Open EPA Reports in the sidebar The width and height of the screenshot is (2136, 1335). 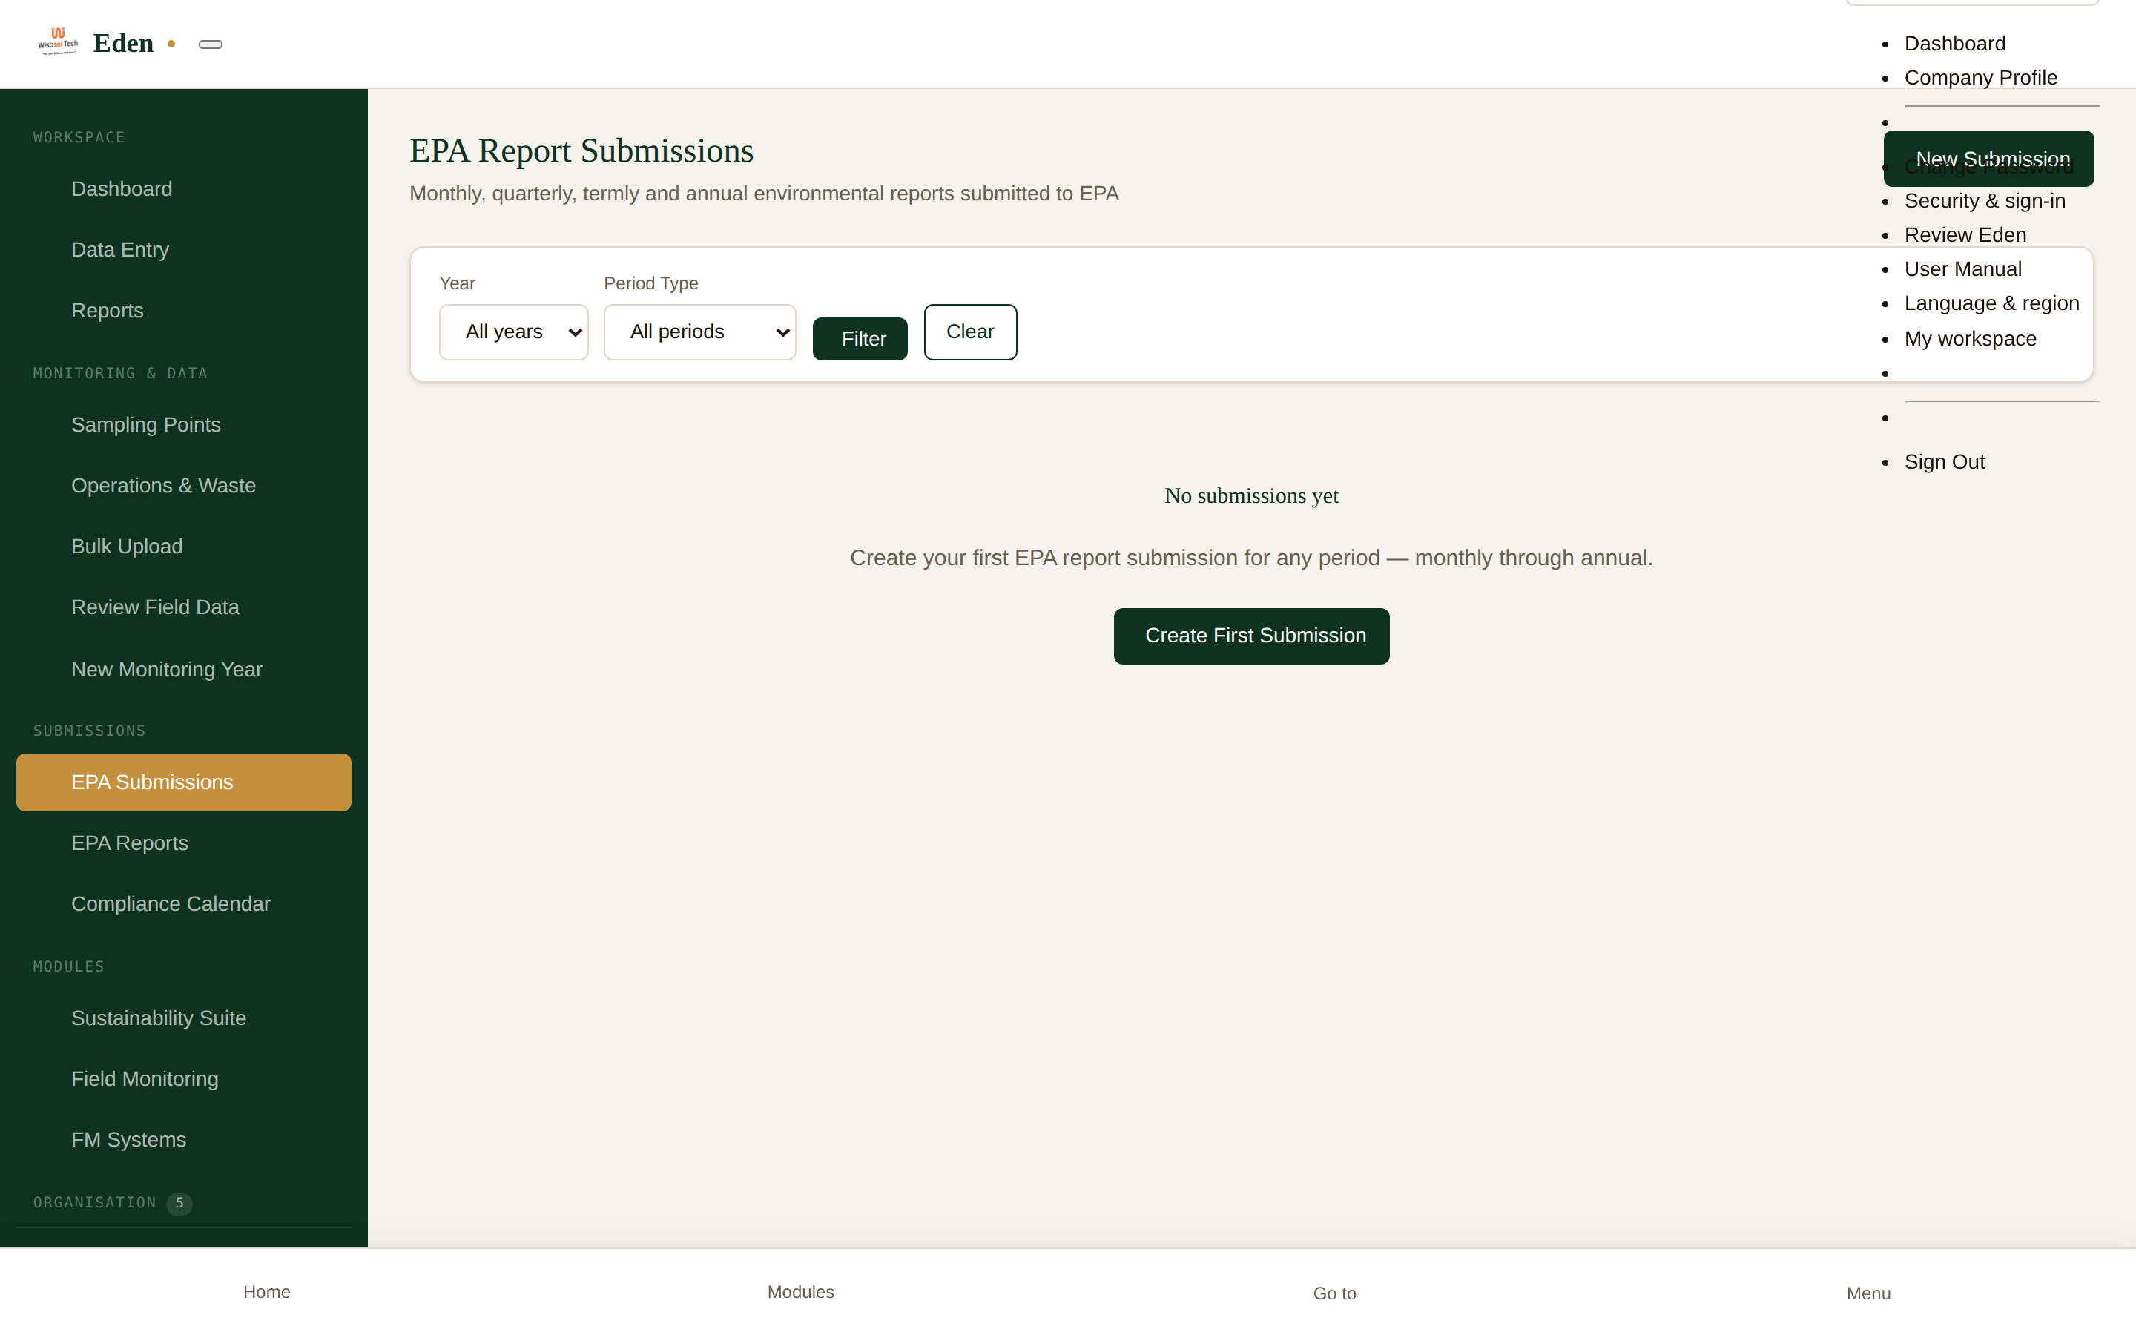click(x=184, y=843)
